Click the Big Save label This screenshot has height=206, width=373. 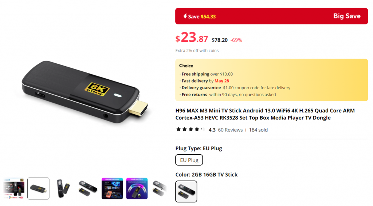pyautogui.click(x=347, y=16)
